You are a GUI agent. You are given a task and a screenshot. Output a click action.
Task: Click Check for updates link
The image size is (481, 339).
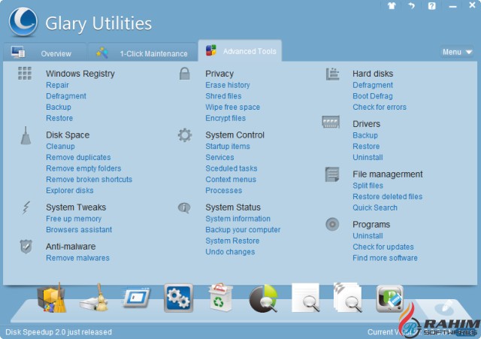tap(383, 247)
